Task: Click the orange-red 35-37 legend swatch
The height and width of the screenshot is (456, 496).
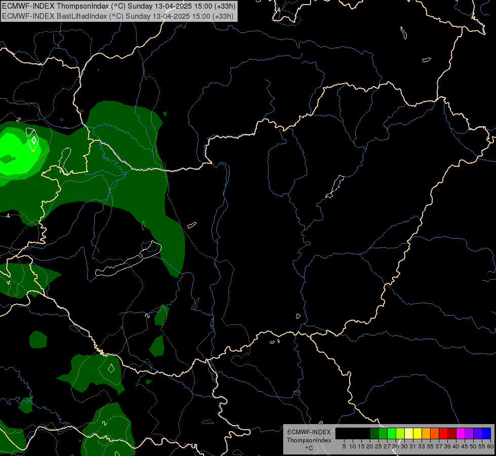Action: pyautogui.click(x=435, y=433)
